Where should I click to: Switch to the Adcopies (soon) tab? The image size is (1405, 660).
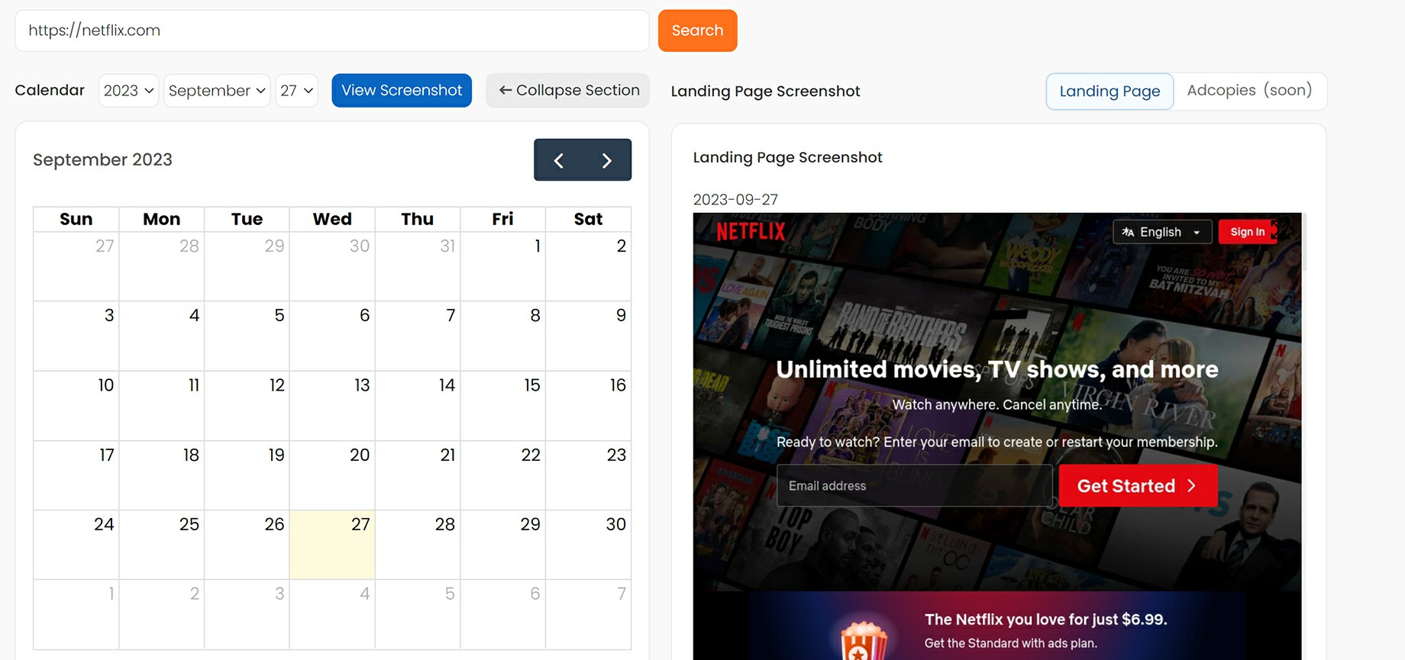click(x=1249, y=91)
